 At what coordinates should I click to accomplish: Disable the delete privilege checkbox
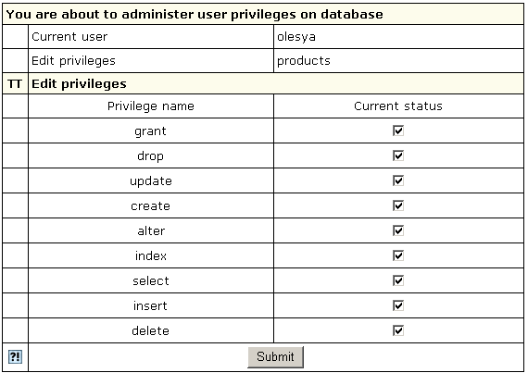point(398,330)
